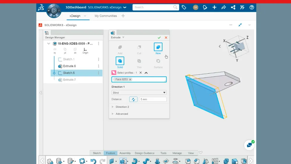Select the New body extrude mode
Viewport: 291px width, 164px height.
[158, 49]
